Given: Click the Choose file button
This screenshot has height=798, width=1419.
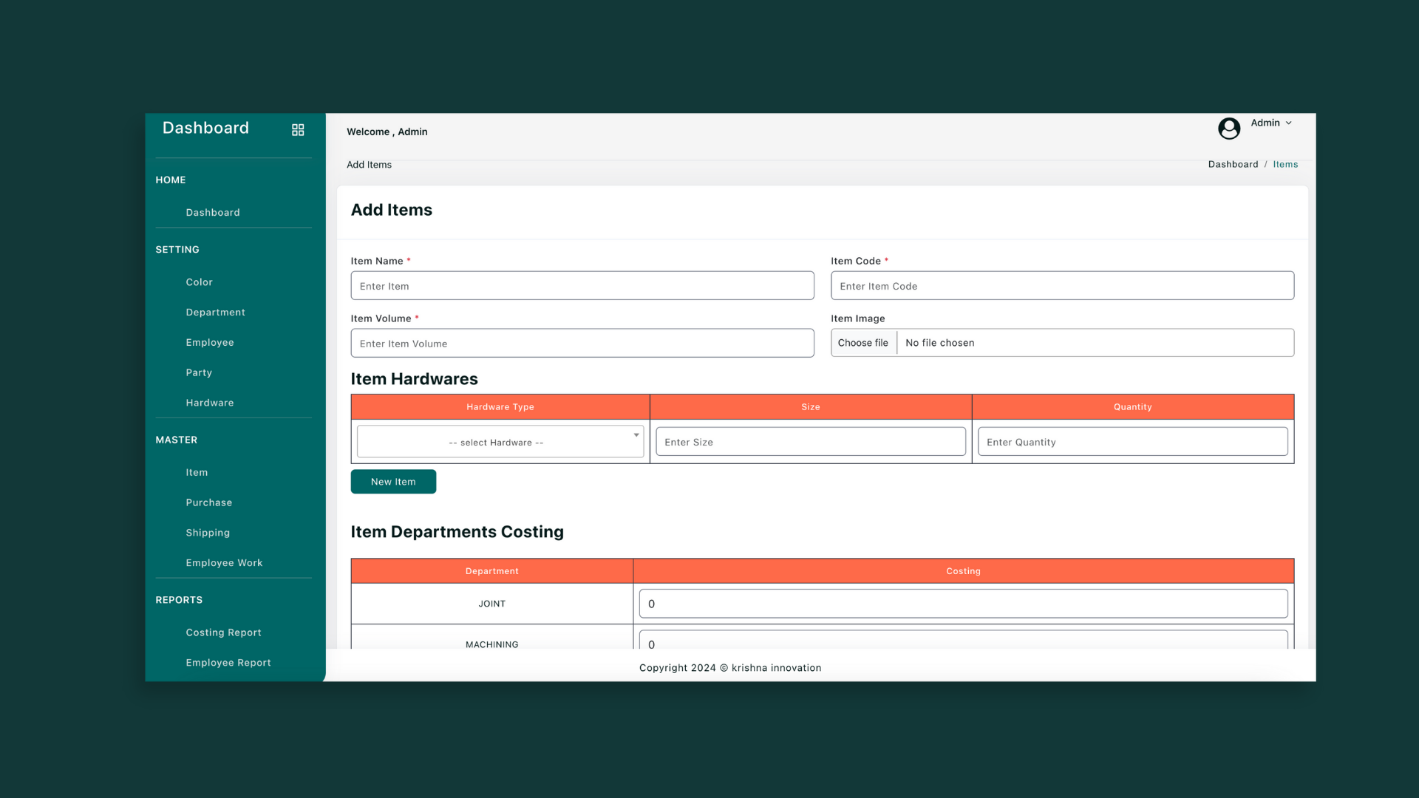Looking at the screenshot, I should tap(862, 343).
